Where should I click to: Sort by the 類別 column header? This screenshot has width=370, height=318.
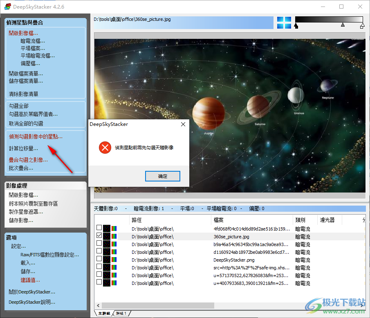pyautogui.click(x=305, y=220)
